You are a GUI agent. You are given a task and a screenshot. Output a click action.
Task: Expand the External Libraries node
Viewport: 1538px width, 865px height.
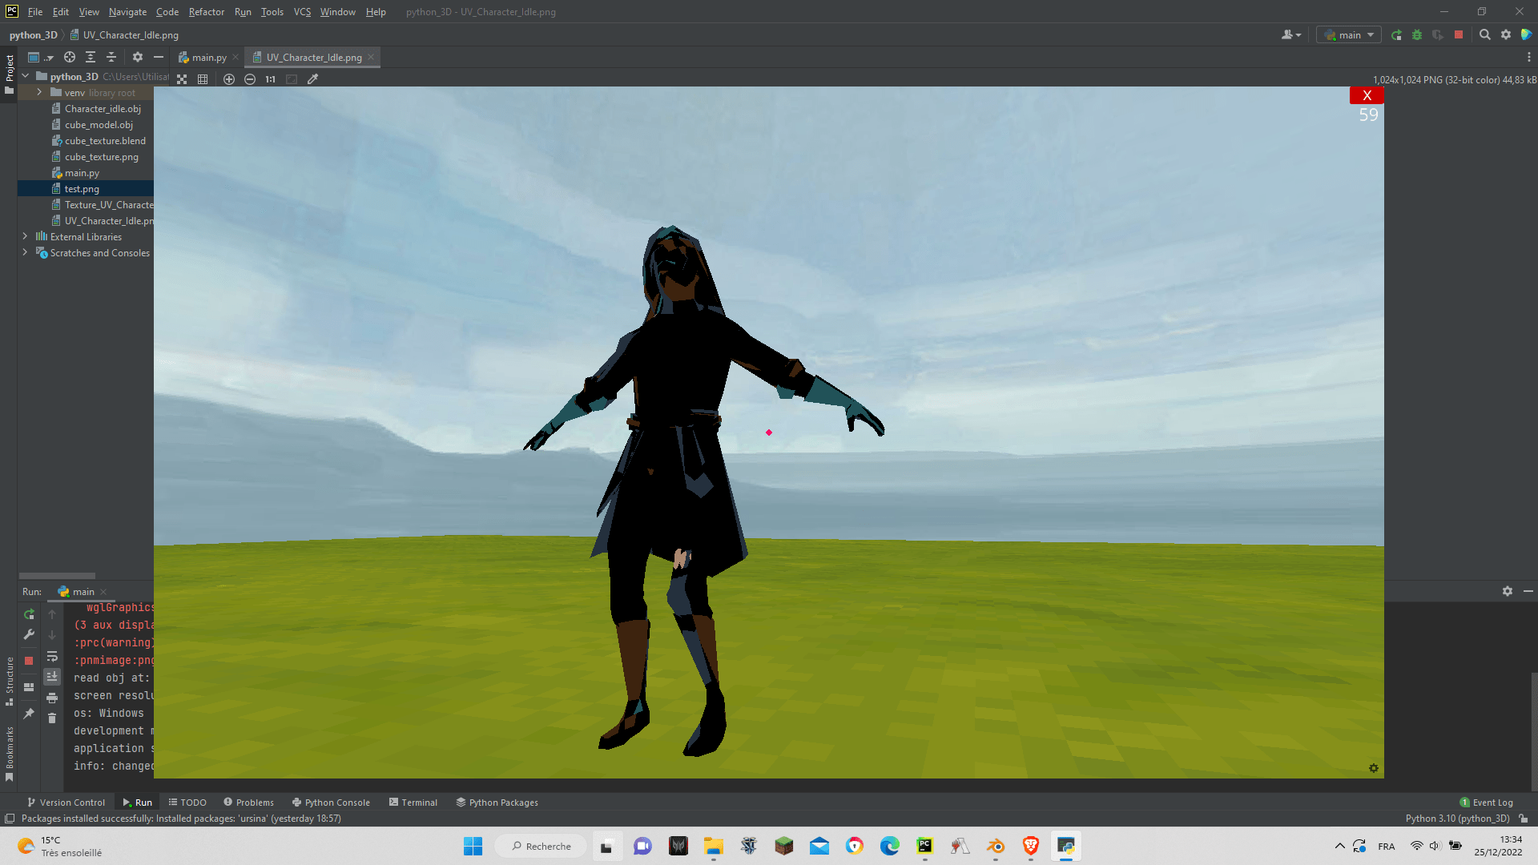(25, 236)
